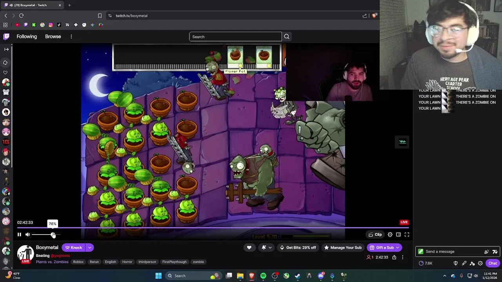Click the stream seek progress bar
The width and height of the screenshot is (502, 282).
(x=213, y=228)
